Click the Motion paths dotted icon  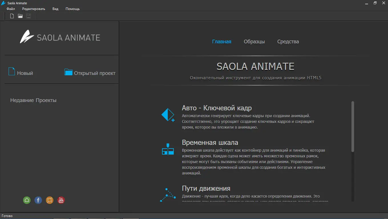[x=168, y=195]
